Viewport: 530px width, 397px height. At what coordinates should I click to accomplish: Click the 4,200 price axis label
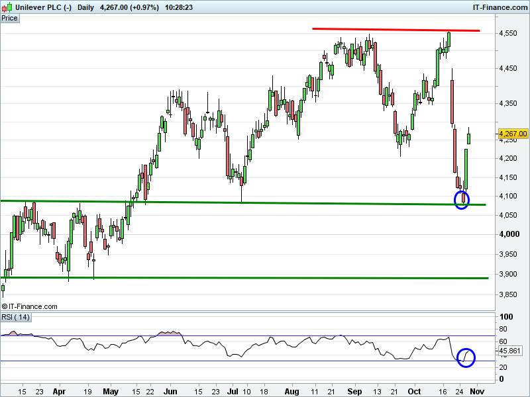coord(508,158)
